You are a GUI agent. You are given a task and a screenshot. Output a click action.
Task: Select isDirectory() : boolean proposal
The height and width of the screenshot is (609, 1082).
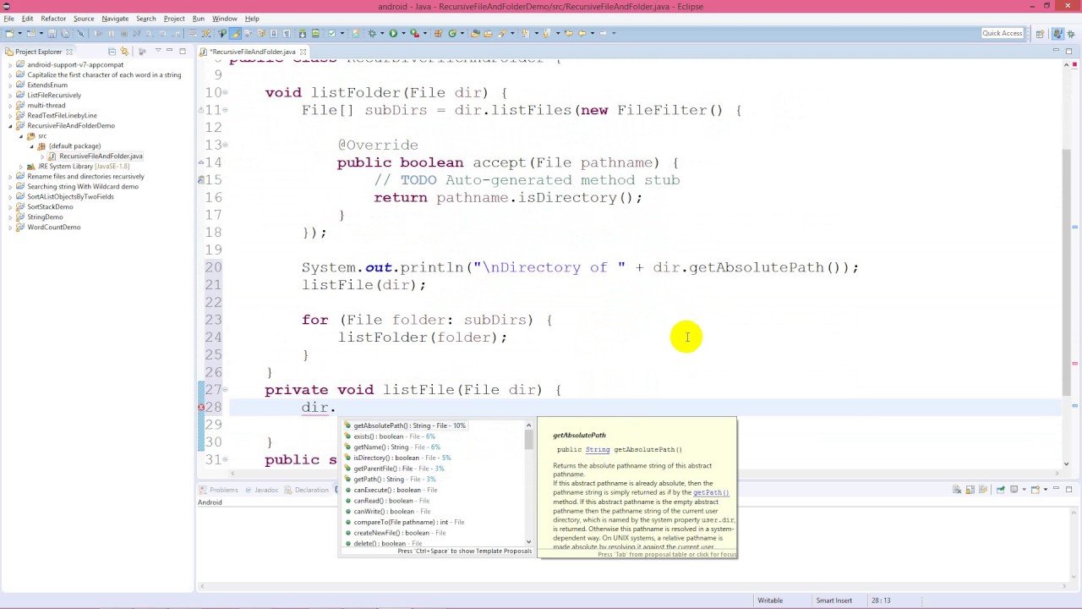(x=433, y=458)
